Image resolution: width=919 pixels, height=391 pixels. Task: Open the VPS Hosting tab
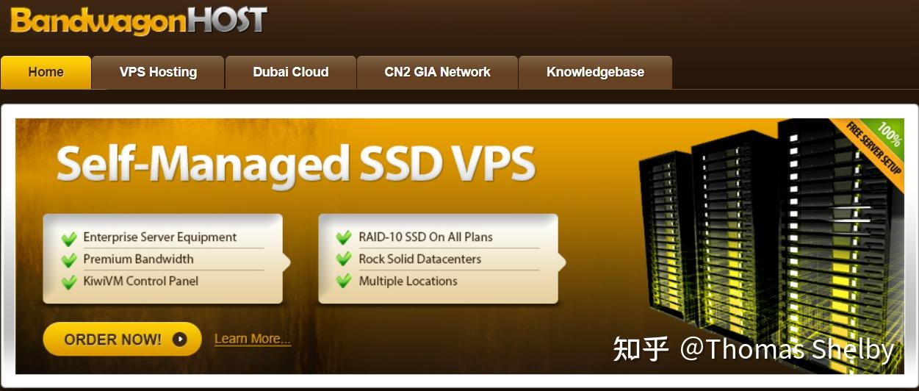(x=158, y=73)
